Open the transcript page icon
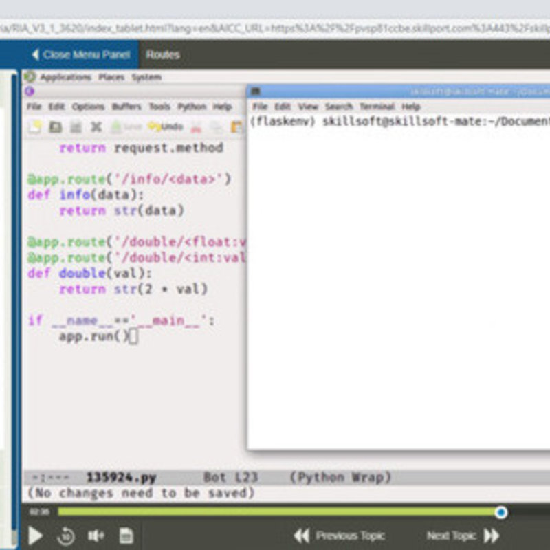This screenshot has height=550, width=550. click(x=126, y=536)
